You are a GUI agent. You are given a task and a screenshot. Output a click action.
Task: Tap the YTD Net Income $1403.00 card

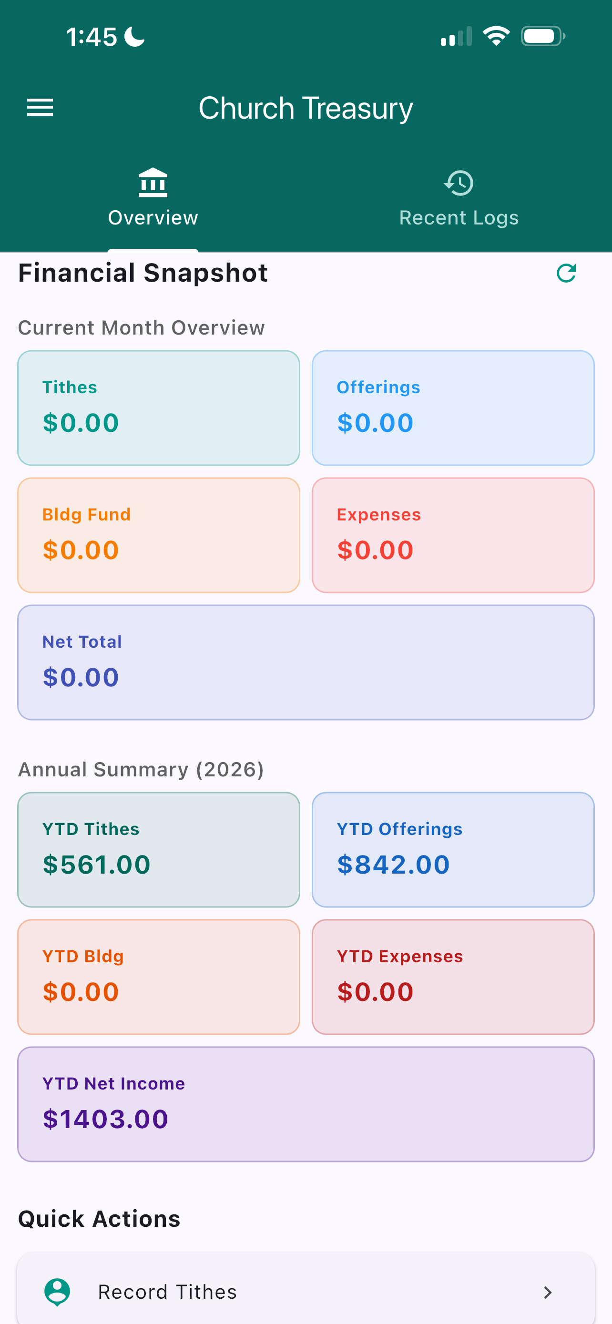[x=306, y=1103]
